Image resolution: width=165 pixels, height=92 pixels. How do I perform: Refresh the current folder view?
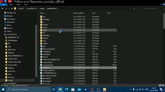click(x=134, y=8)
